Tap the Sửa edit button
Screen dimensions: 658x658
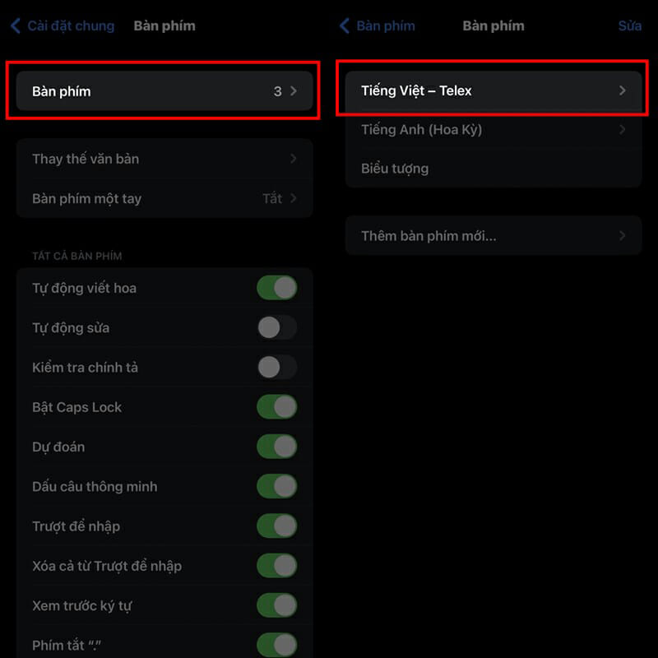(x=629, y=26)
